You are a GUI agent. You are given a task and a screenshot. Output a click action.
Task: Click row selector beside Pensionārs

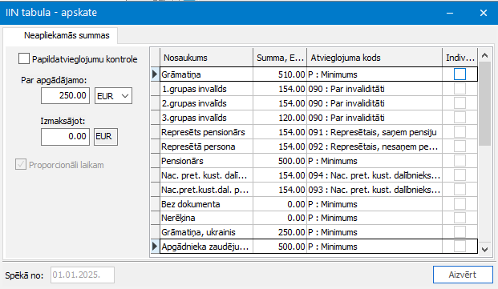point(155,161)
